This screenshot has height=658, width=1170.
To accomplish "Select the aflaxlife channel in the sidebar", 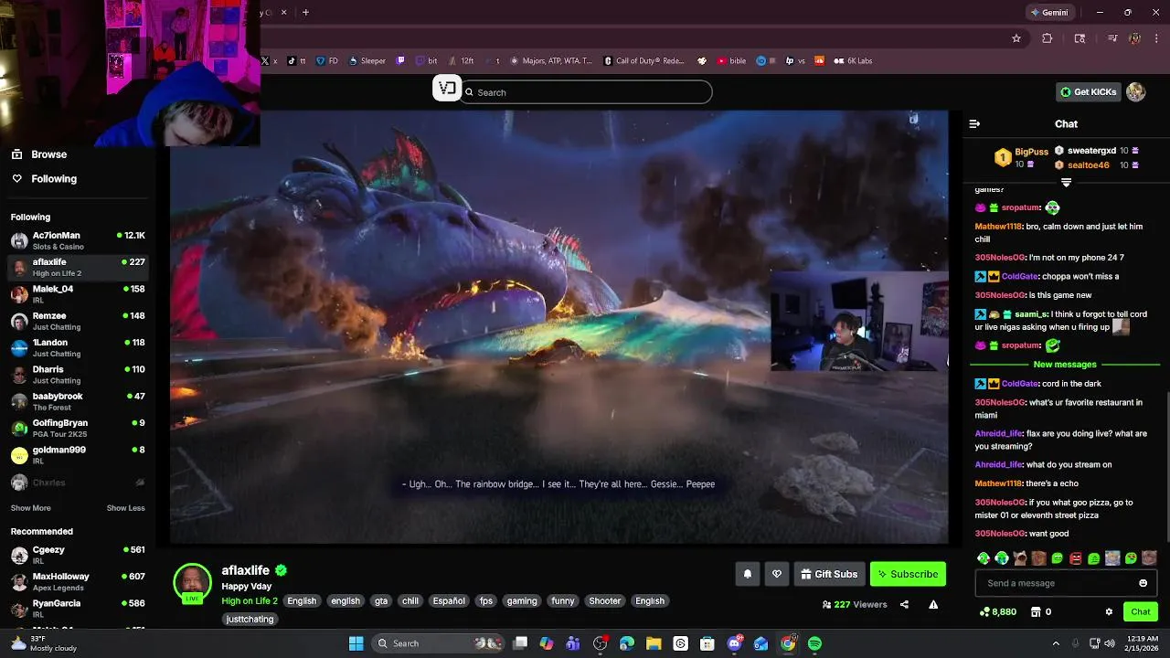I will tap(78, 267).
